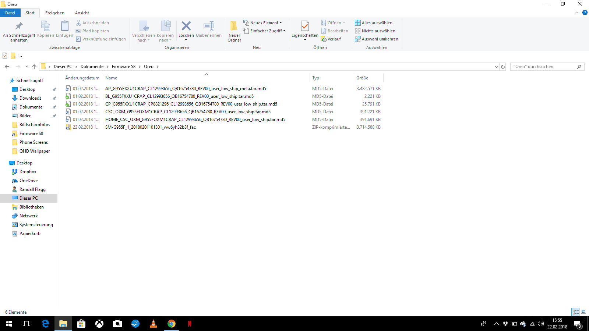Create a folder with Neuer Ordner
589x331 pixels.
coord(234,31)
